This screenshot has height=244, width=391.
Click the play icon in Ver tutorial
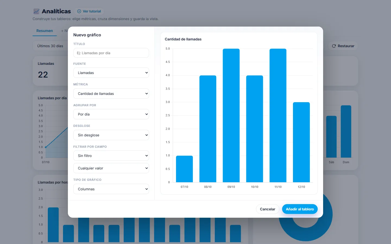[79, 11]
